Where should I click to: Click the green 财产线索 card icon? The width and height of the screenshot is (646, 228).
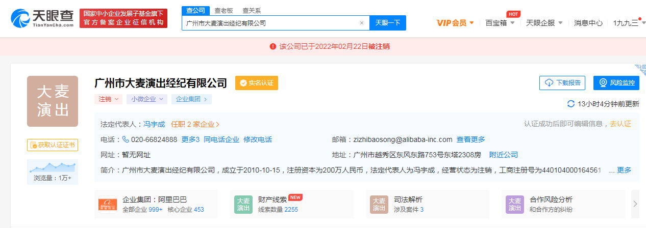243,205
